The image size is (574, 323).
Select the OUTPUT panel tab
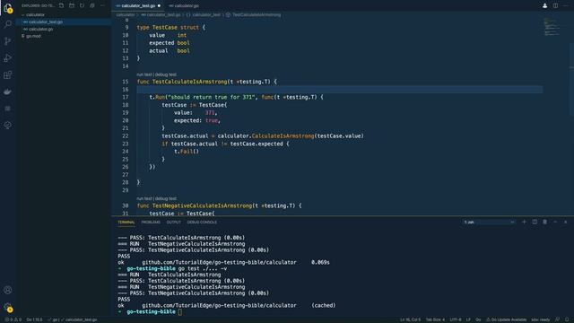[x=173, y=223]
